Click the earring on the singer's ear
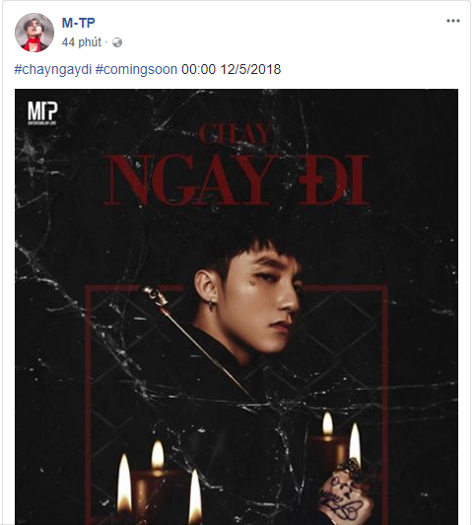 point(211,304)
